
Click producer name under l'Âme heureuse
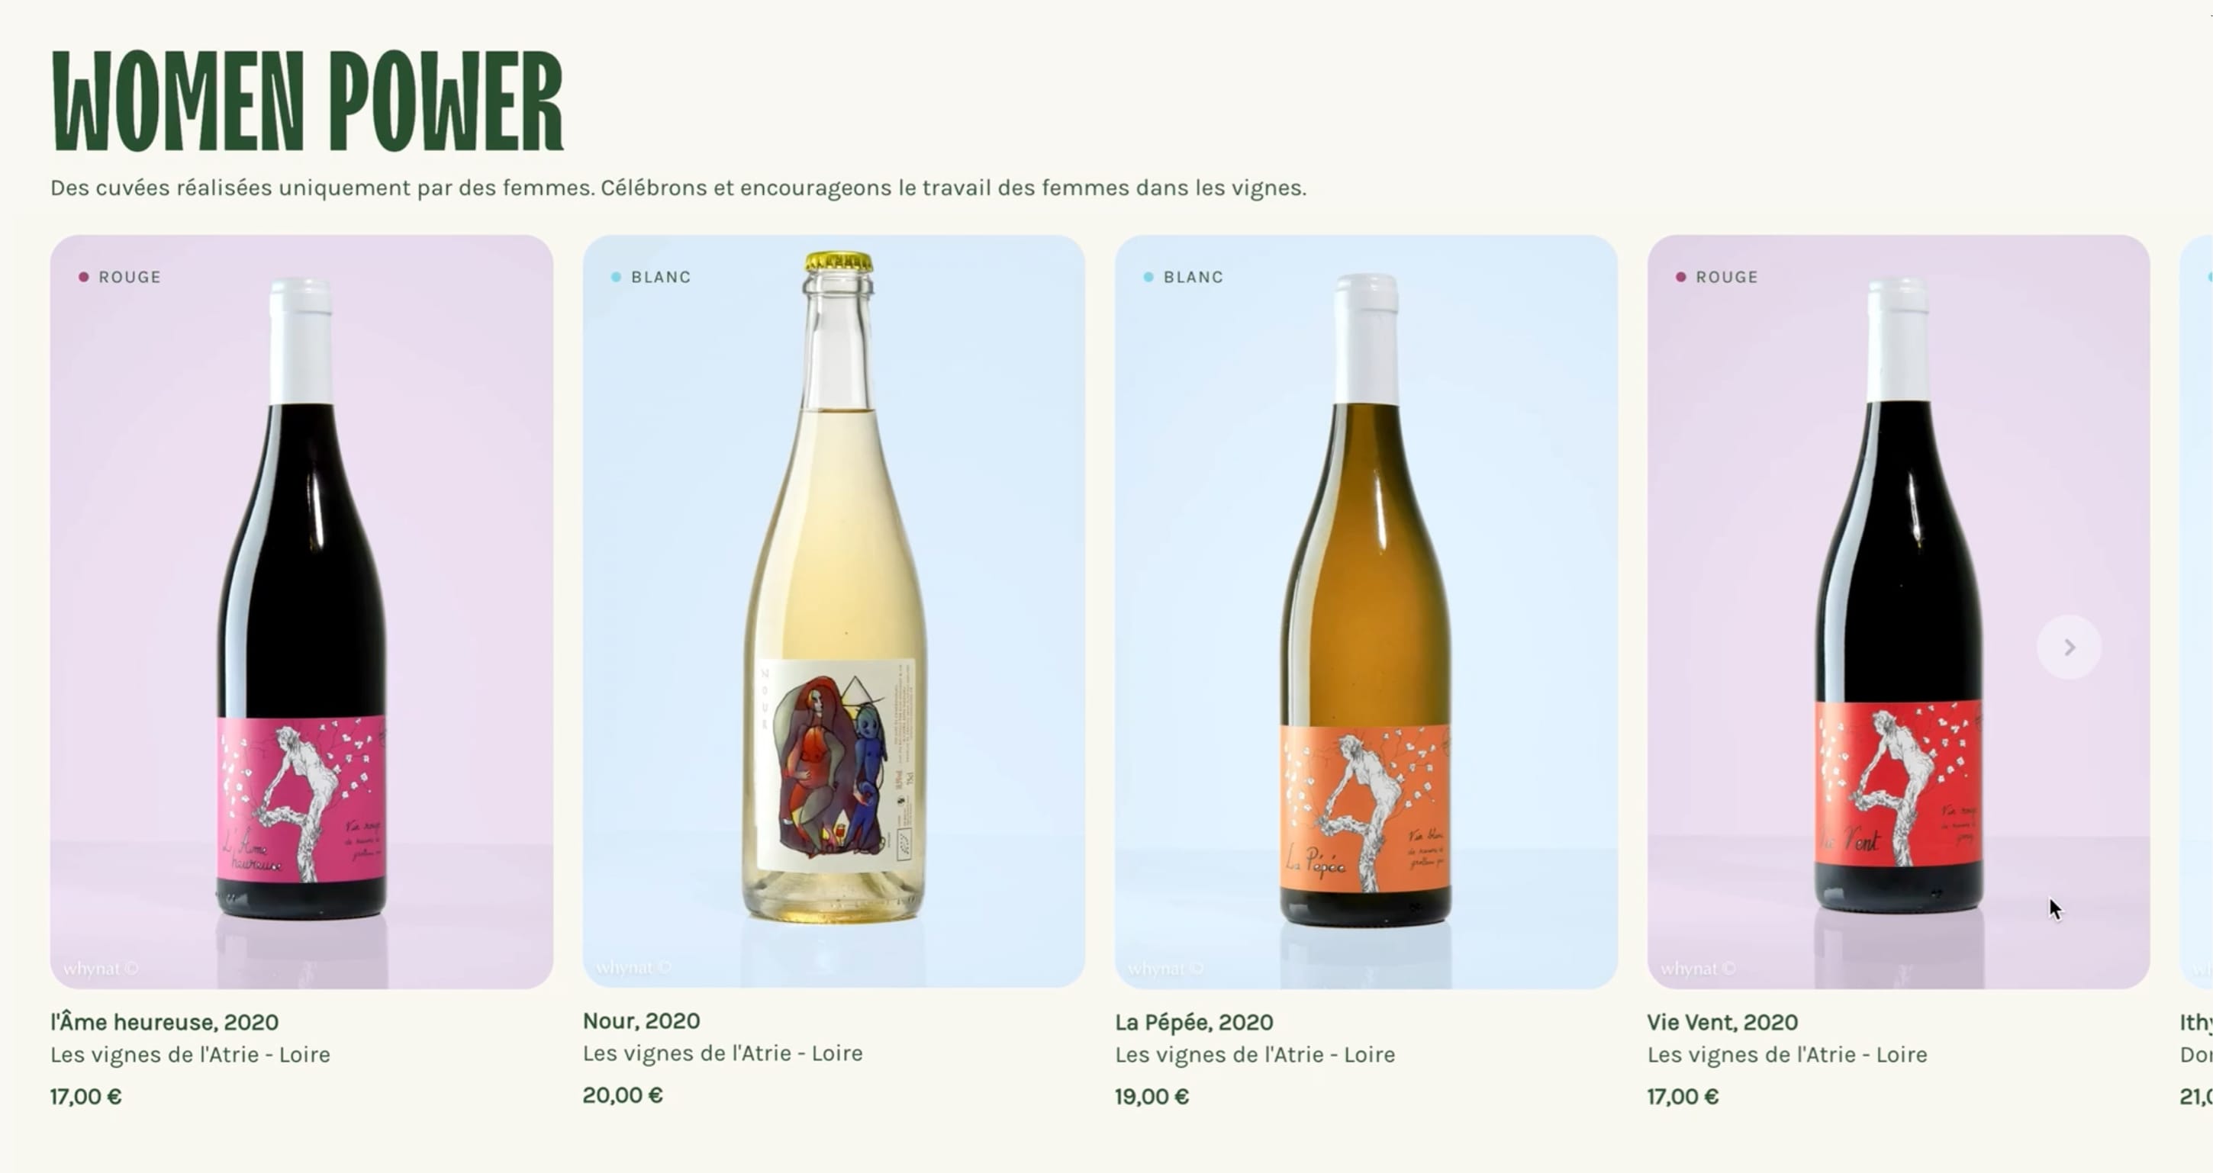coord(190,1055)
